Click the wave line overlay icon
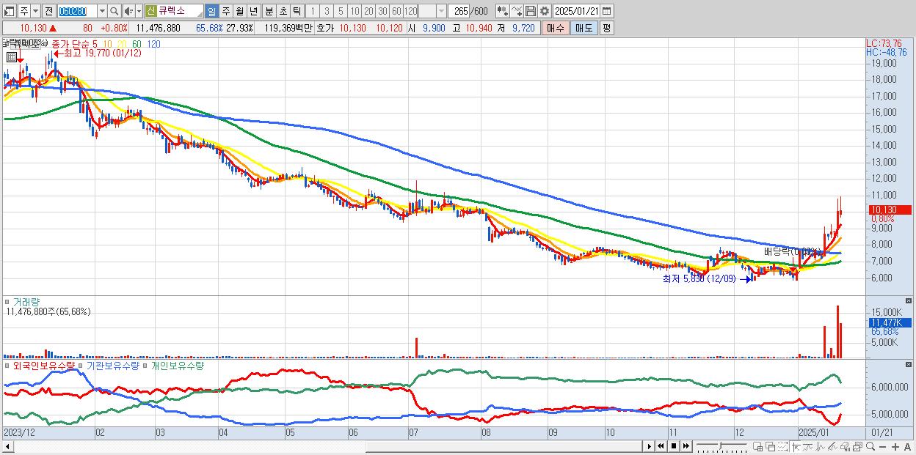 pos(808,446)
